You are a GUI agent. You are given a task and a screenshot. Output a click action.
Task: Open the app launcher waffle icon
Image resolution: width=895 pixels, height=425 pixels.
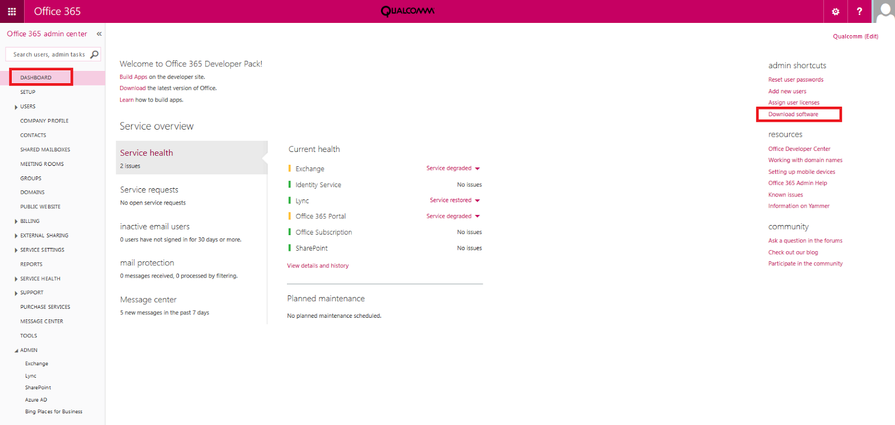(x=12, y=11)
